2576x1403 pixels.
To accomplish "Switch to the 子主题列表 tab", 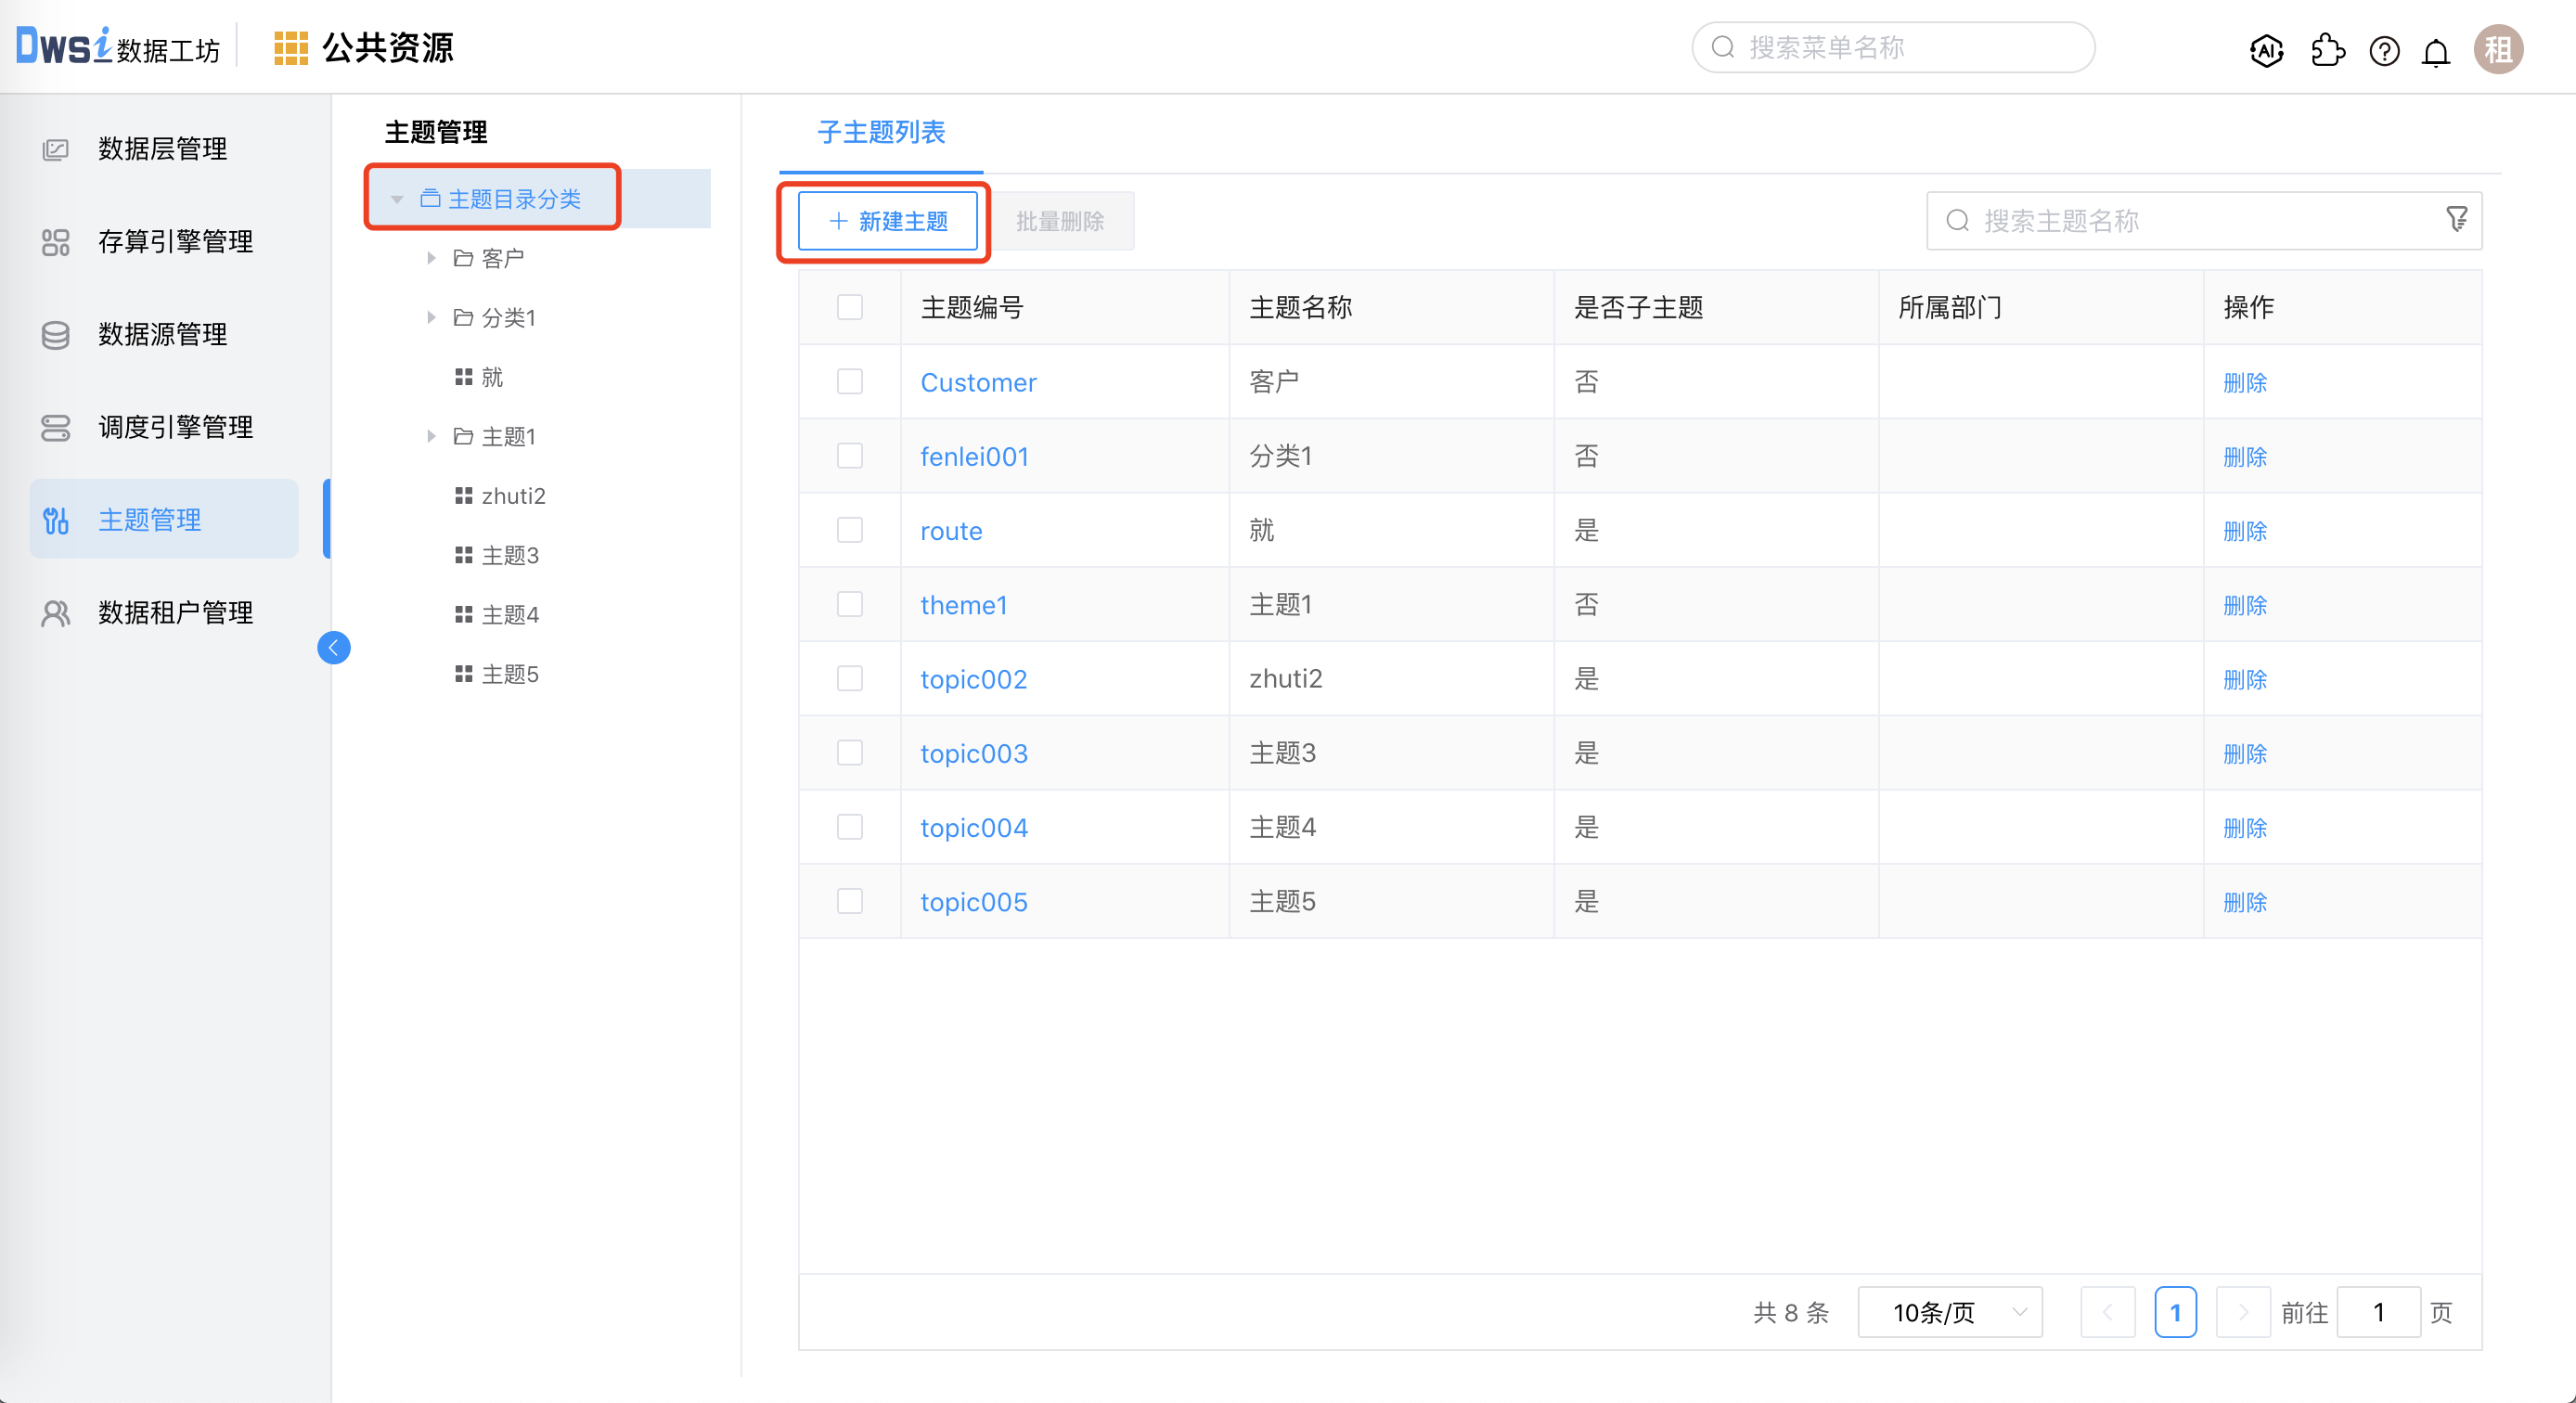I will [x=881, y=133].
